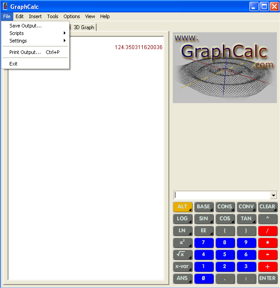
Task: Click the EE exponent key
Action: 204,231
